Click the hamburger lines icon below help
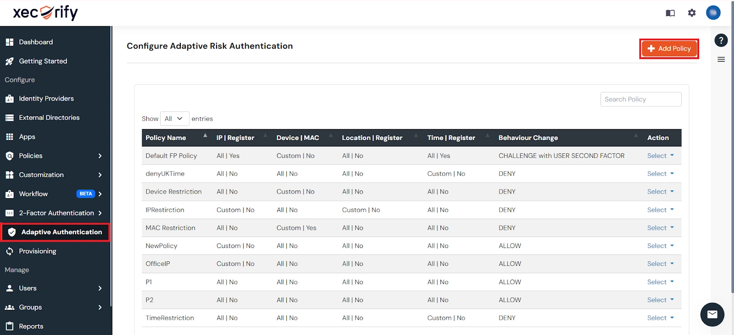 coord(721,59)
